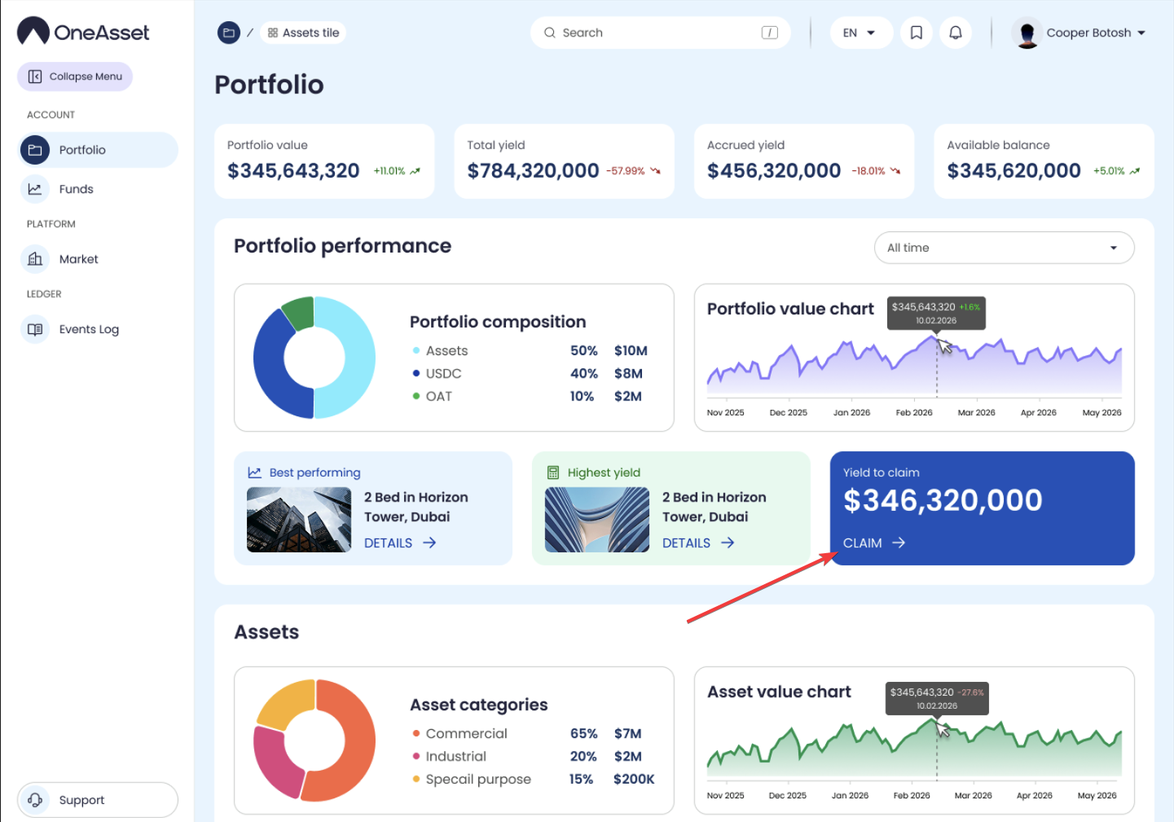The height and width of the screenshot is (822, 1174).
Task: Collapse the sidebar menu
Action: point(75,77)
